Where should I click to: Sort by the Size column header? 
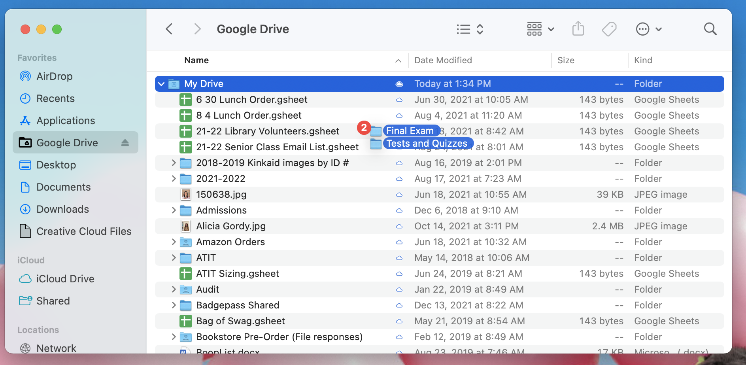(566, 61)
